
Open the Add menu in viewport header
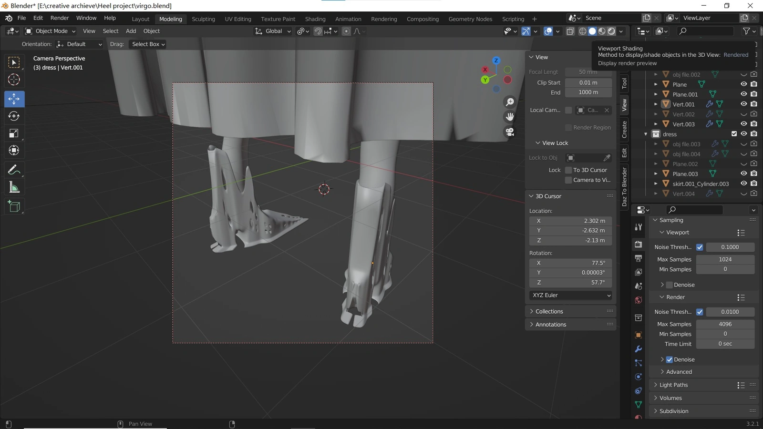tap(131, 31)
